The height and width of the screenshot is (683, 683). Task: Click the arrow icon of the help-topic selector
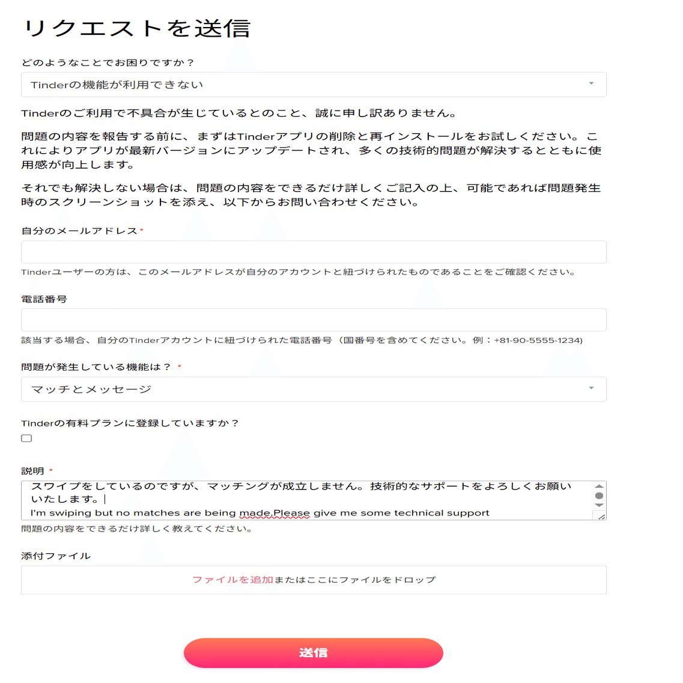[591, 83]
